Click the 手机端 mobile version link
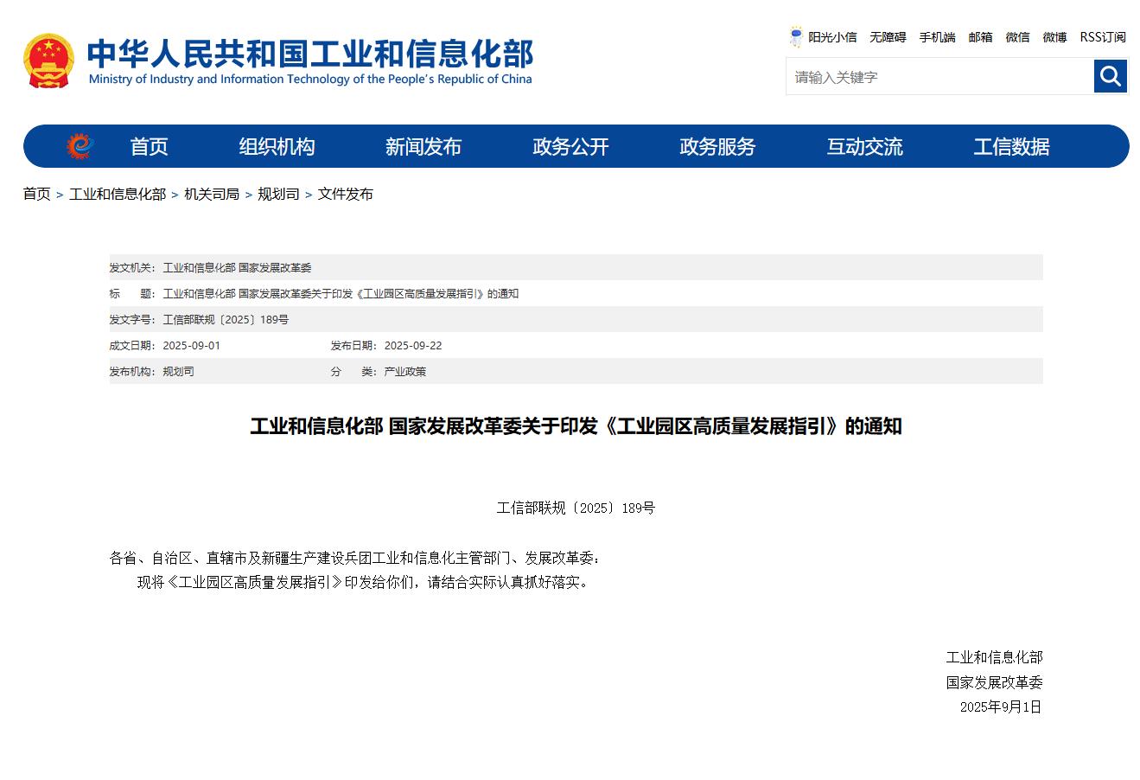The image size is (1140, 780). tap(937, 37)
